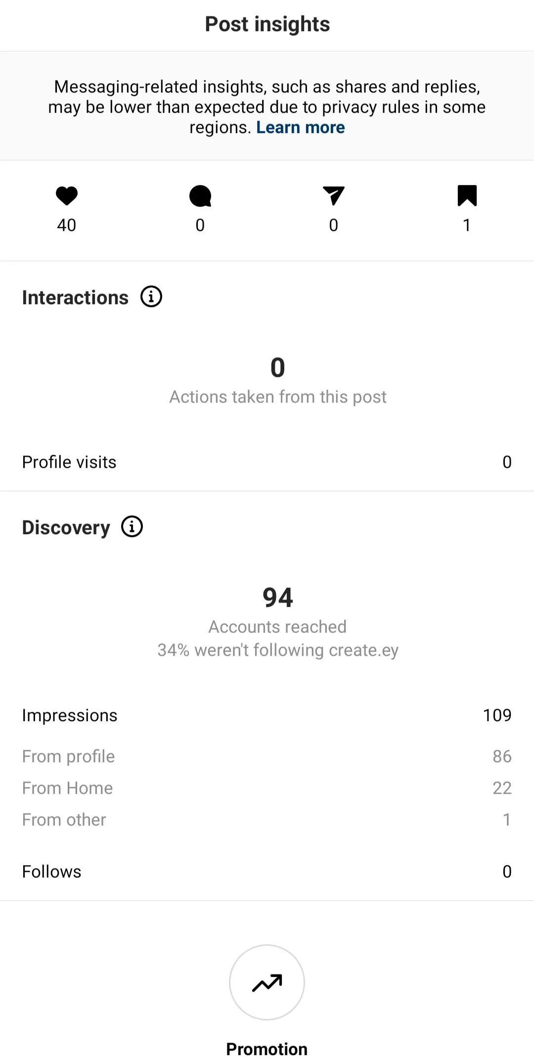Tap the From other impressions row
This screenshot has width=534, height=1059.
point(267,820)
